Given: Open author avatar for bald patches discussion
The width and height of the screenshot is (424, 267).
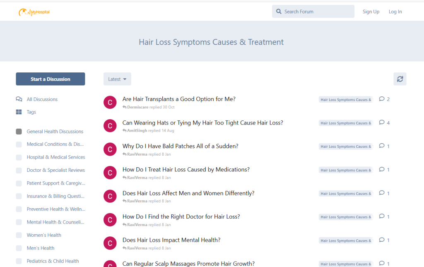Looking at the screenshot, I should (x=110, y=149).
